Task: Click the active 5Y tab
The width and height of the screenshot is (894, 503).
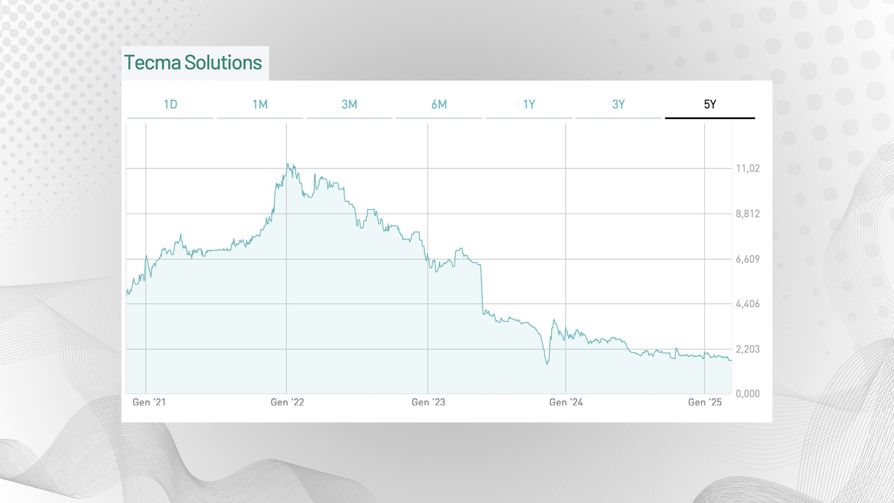Action: click(710, 104)
